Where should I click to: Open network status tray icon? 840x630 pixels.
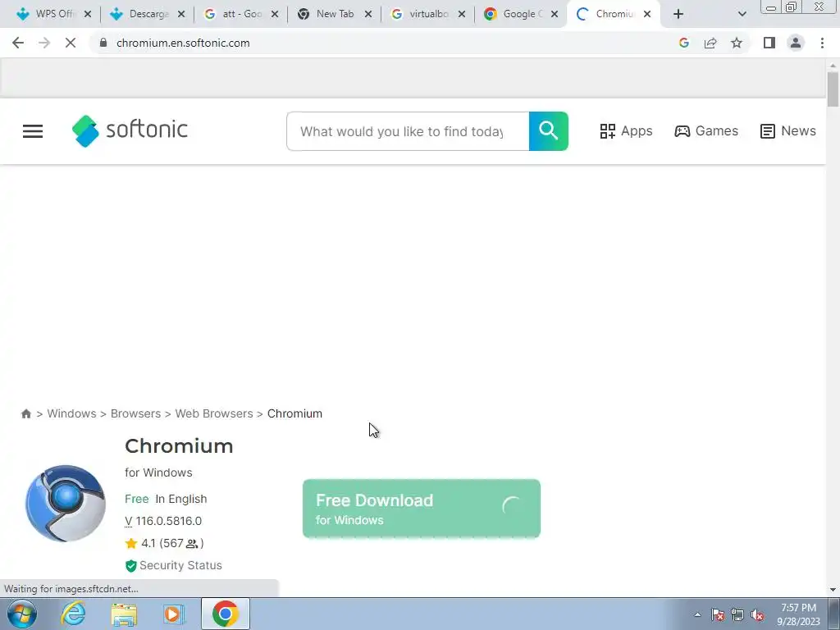(x=737, y=614)
